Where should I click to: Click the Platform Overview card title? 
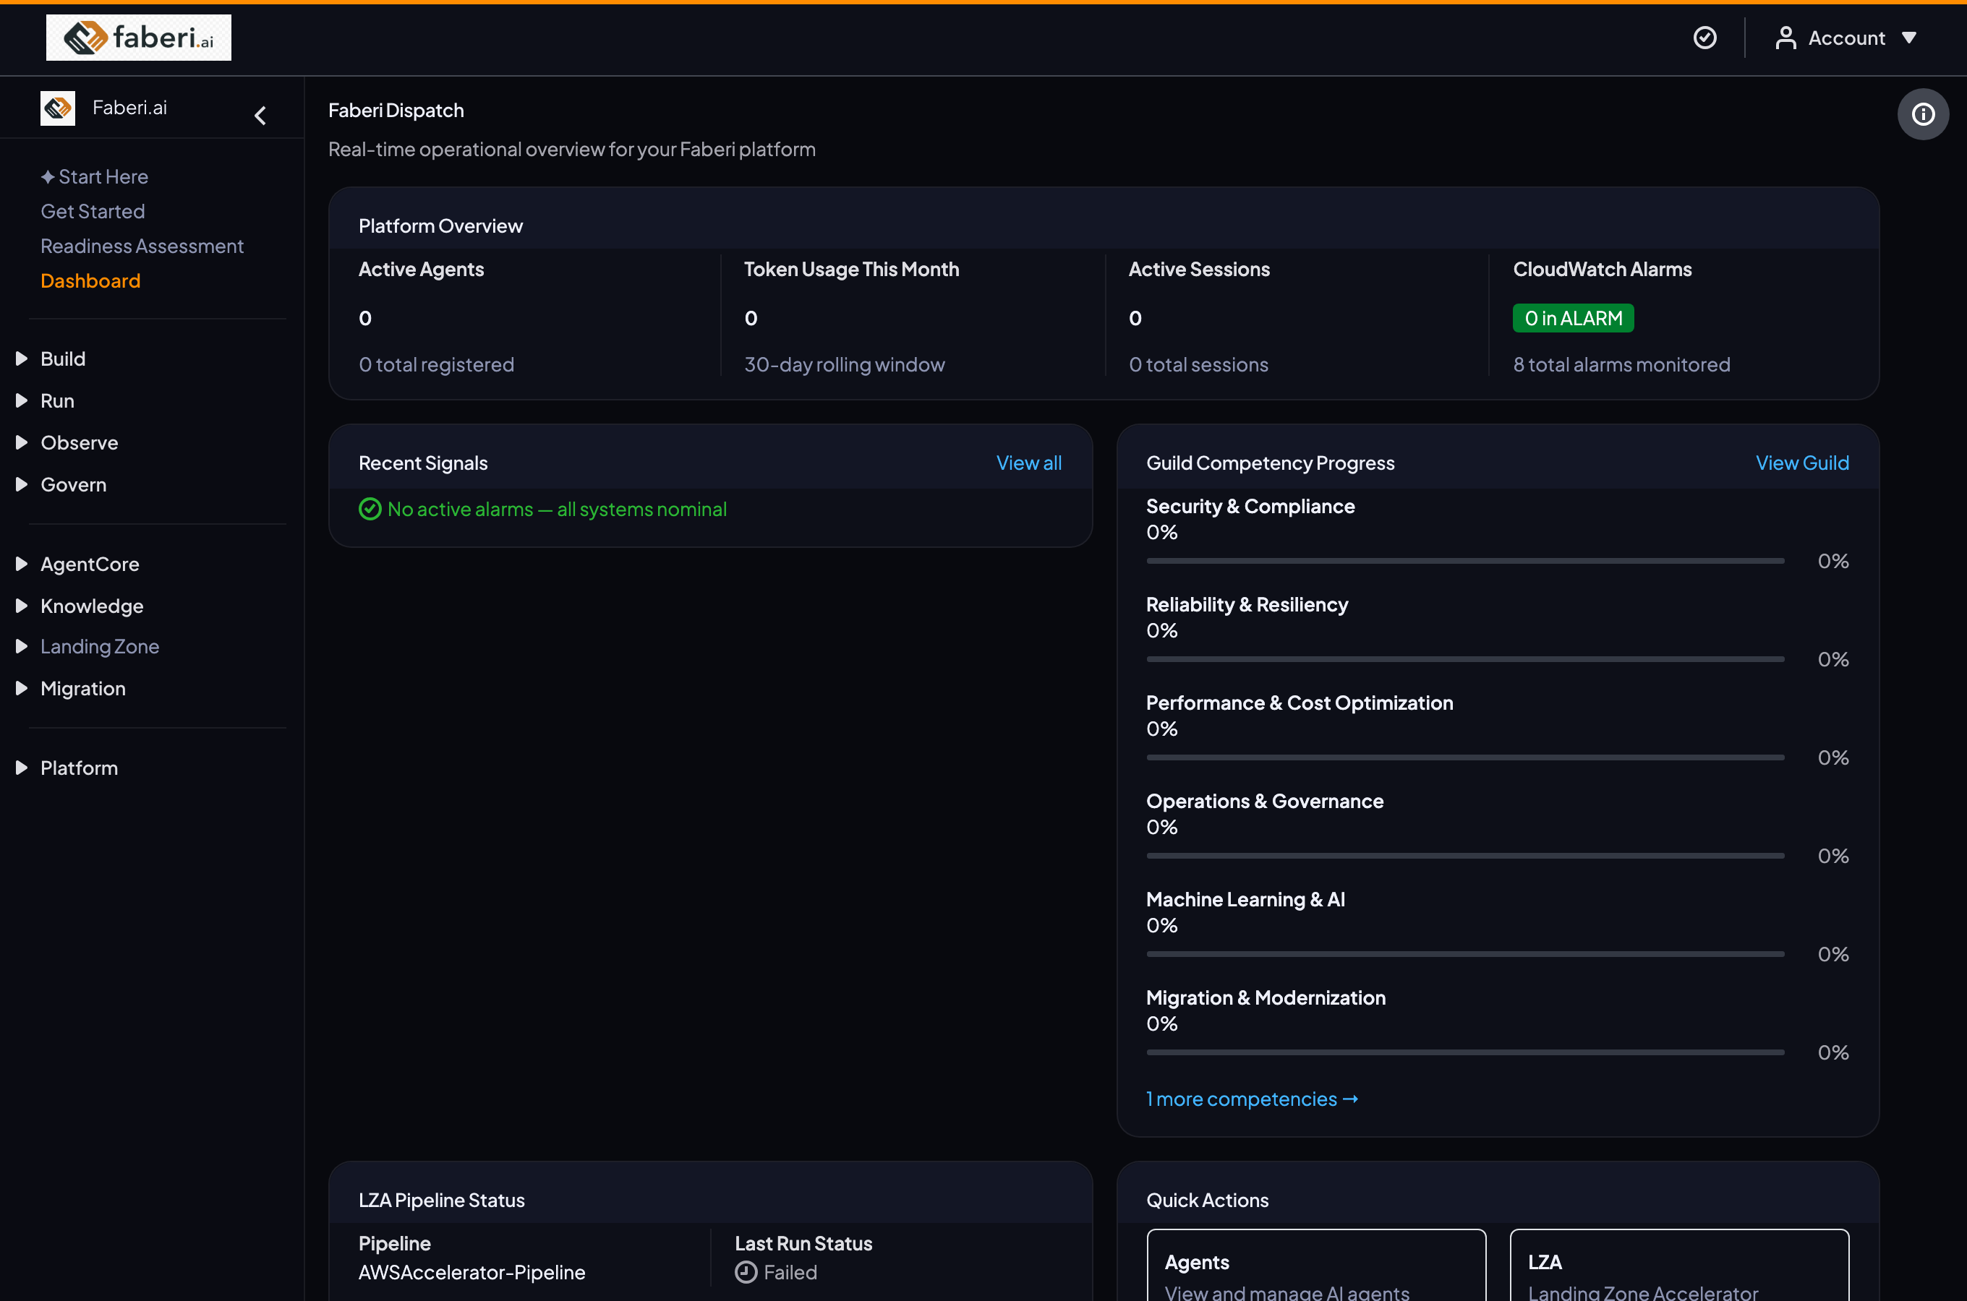tap(440, 226)
